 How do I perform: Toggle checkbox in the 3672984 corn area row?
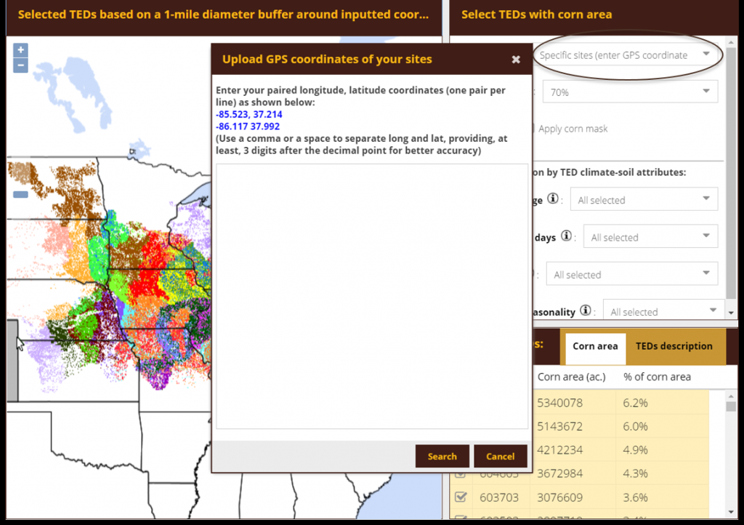460,473
